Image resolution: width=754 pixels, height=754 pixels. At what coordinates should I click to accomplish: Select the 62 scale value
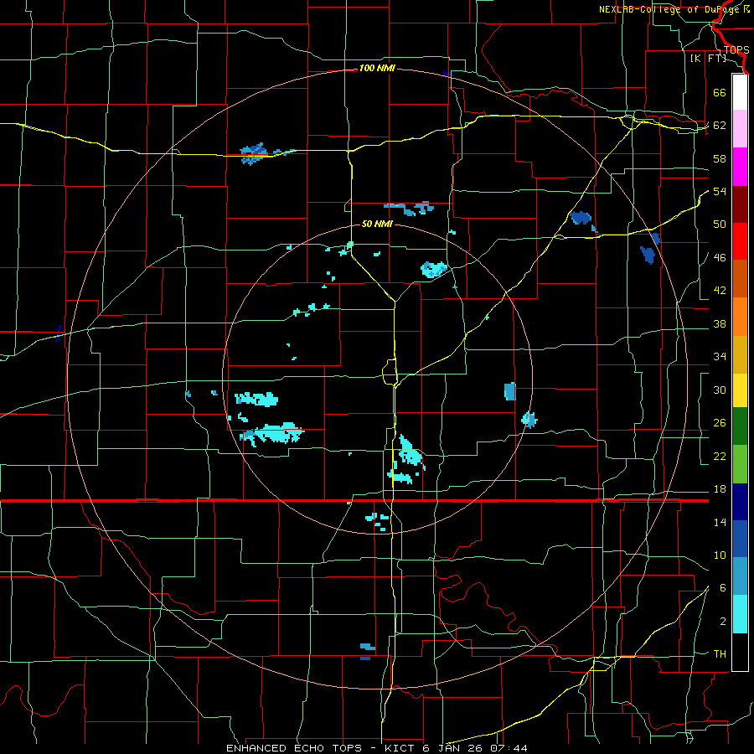[x=720, y=126]
